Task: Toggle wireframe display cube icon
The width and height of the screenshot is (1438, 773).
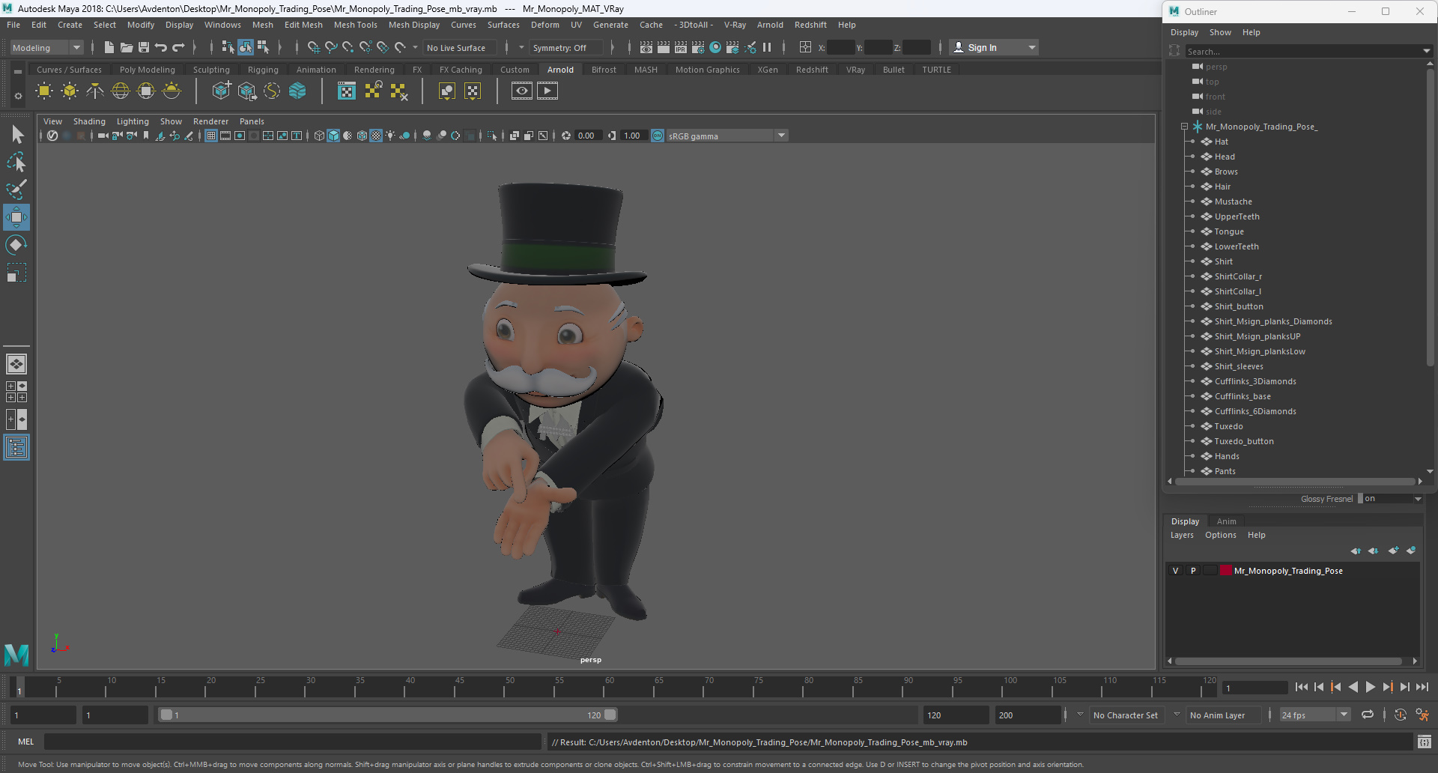Action: point(319,136)
